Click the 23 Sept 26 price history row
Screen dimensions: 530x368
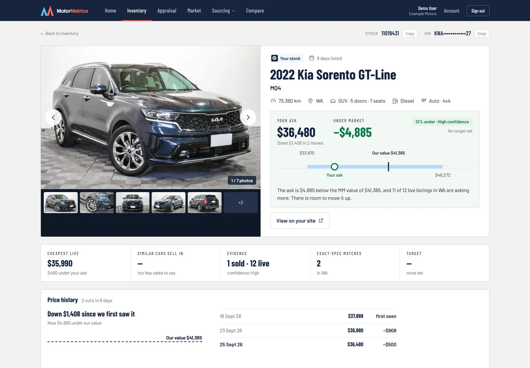[x=308, y=330]
